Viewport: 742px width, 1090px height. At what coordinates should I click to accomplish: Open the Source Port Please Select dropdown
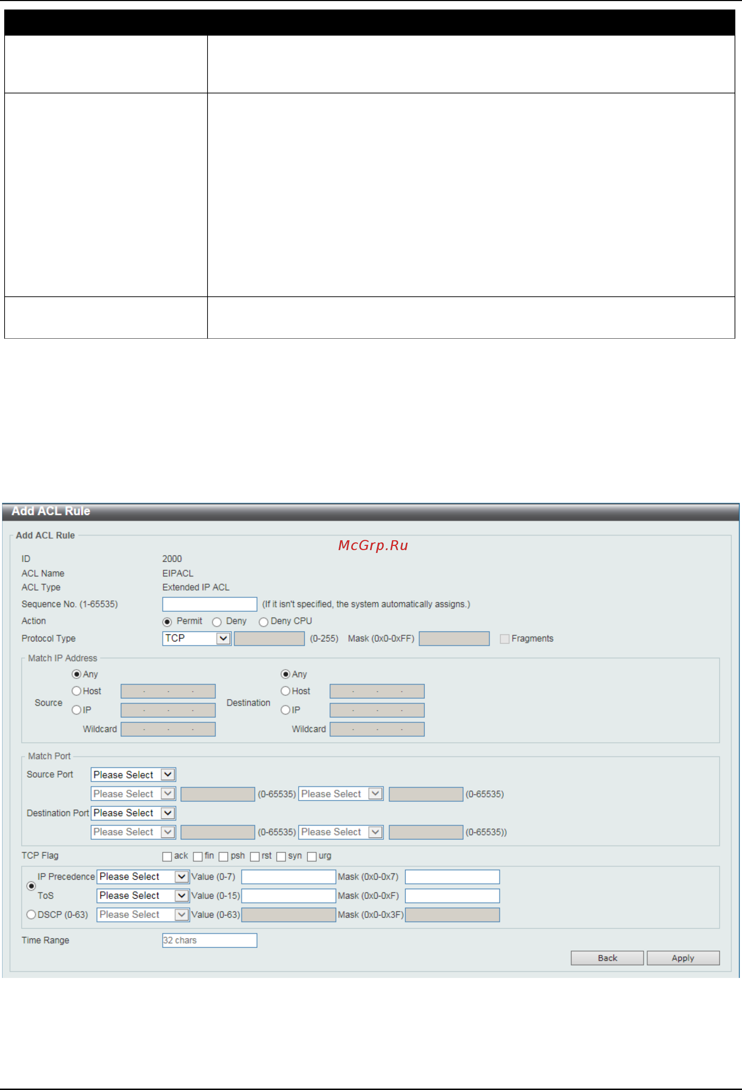click(133, 775)
